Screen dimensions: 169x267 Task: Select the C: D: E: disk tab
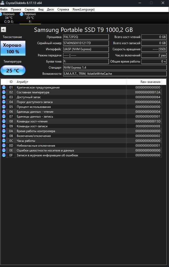pyautogui.click(x=9, y=18)
